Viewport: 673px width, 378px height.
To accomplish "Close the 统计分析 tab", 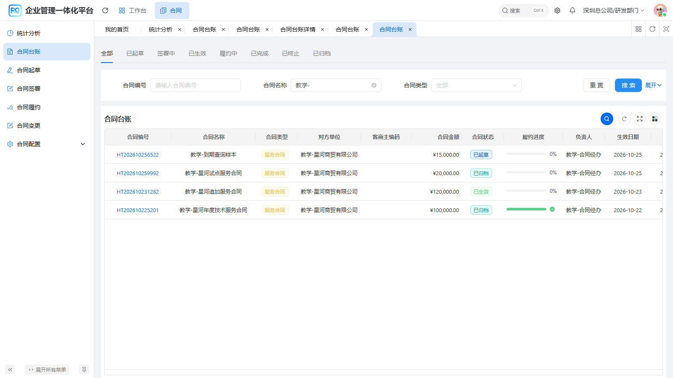I will coord(180,29).
